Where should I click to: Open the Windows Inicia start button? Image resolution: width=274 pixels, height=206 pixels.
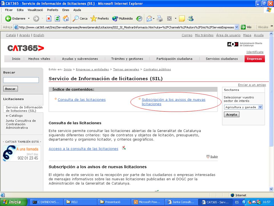[14, 202]
